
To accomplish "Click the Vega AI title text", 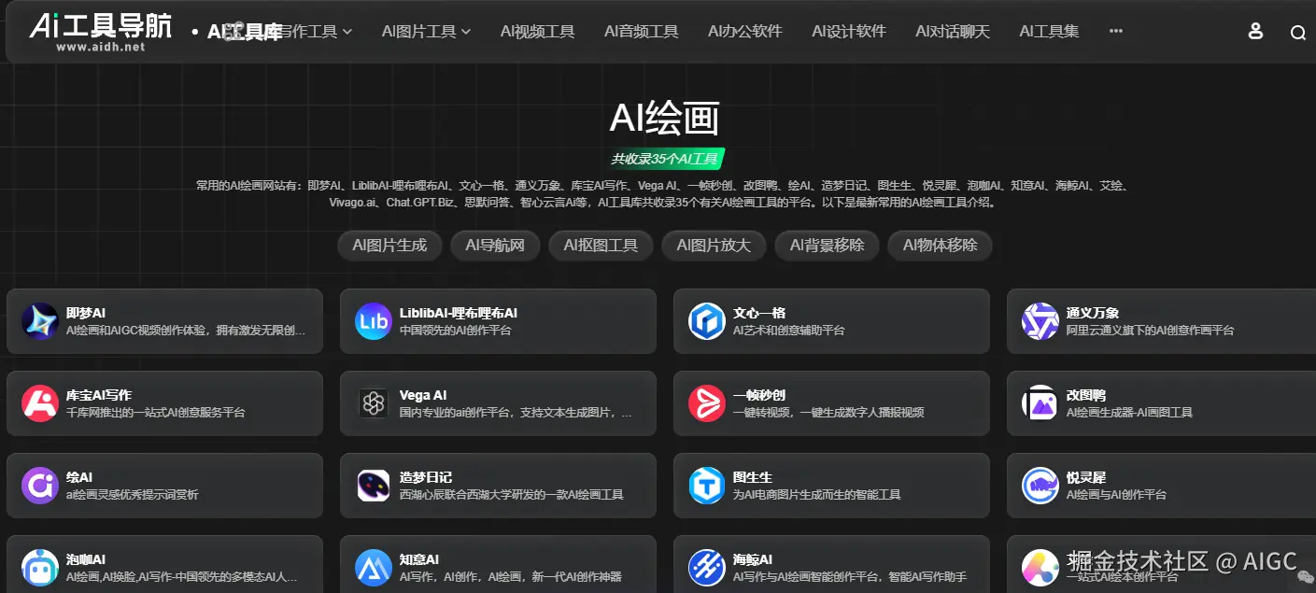I will tap(423, 395).
